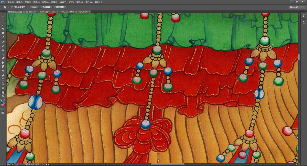Click the 适合屏幕 button
Screen dimensions: 307x166
pos(46,7)
